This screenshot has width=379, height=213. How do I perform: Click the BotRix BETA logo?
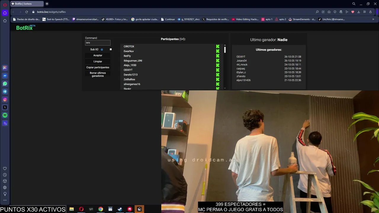pos(26,28)
